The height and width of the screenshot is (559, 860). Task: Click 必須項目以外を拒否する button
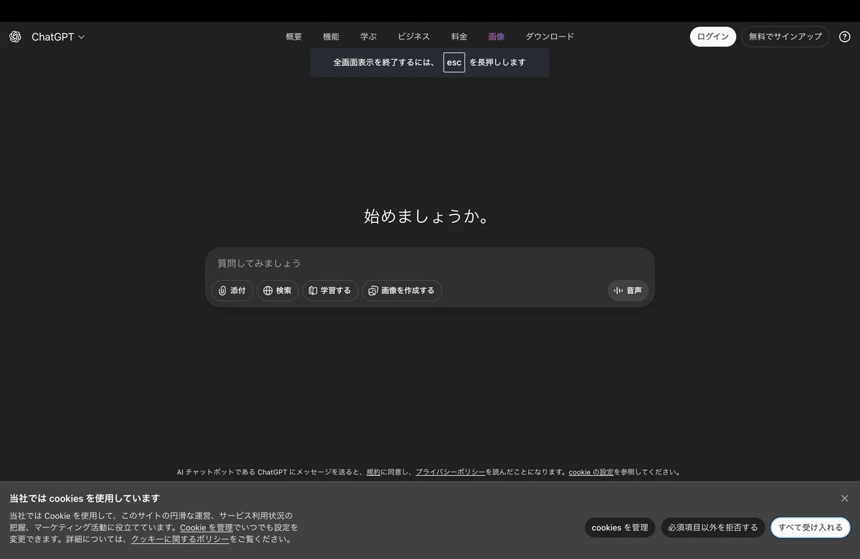click(713, 527)
